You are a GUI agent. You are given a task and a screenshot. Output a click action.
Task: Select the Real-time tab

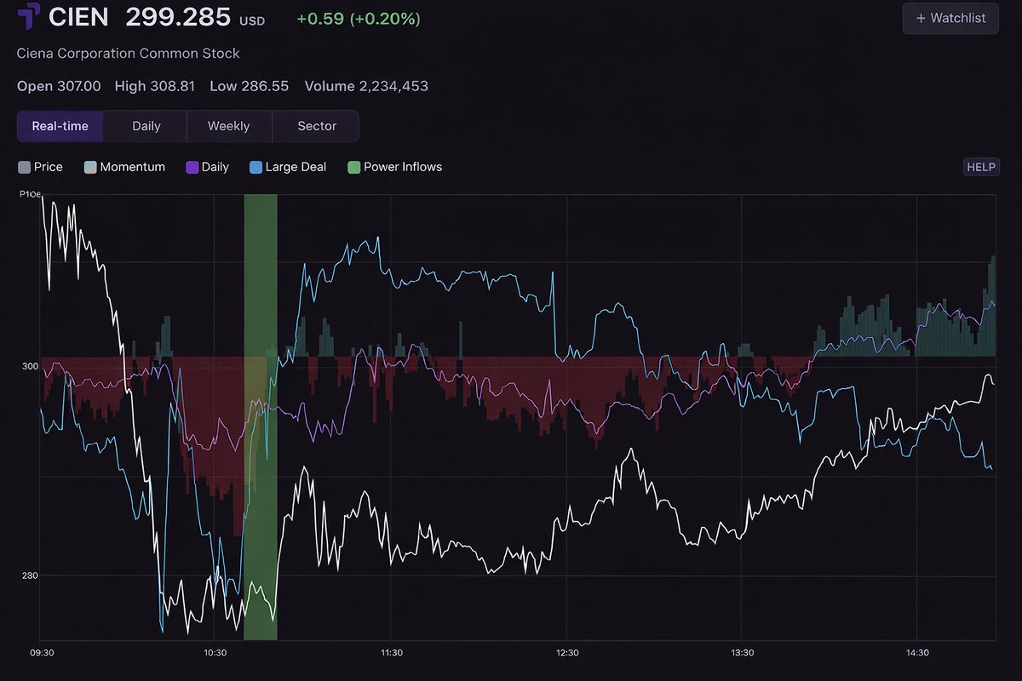click(59, 126)
